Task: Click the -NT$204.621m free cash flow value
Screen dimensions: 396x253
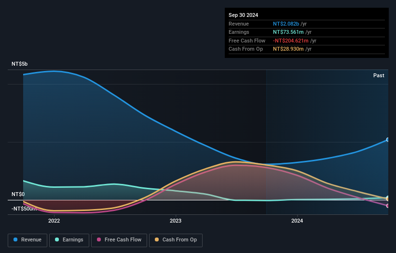Action: click(291, 41)
